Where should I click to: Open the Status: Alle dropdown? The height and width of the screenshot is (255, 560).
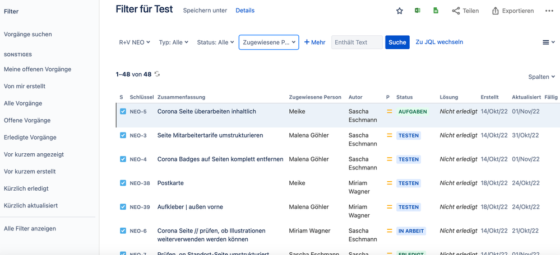point(215,42)
